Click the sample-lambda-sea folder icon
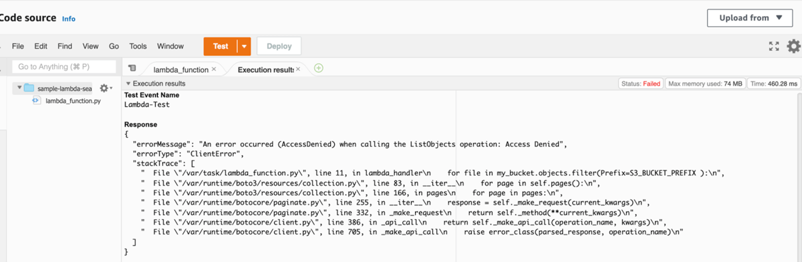802x262 pixels. coord(29,88)
